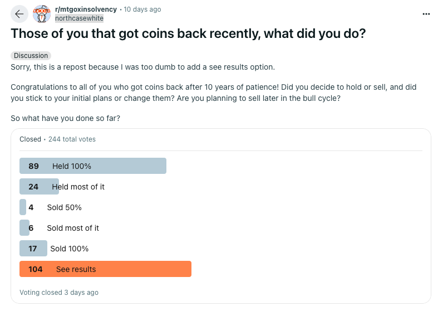Open northcasewhite's user profile
The image size is (438, 311).
tap(80, 18)
